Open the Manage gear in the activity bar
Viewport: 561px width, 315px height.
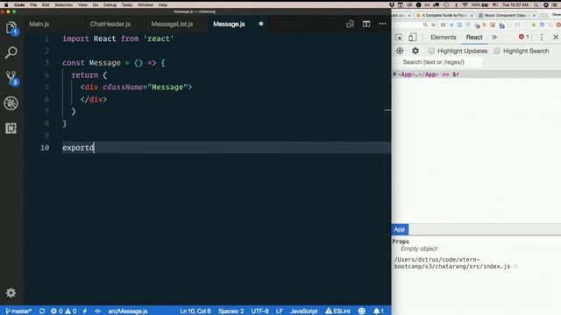(x=11, y=293)
